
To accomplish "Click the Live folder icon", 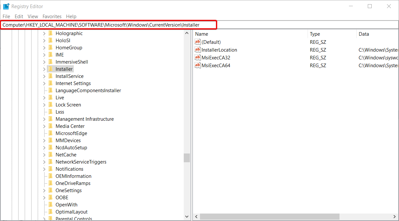I will [x=50, y=97].
